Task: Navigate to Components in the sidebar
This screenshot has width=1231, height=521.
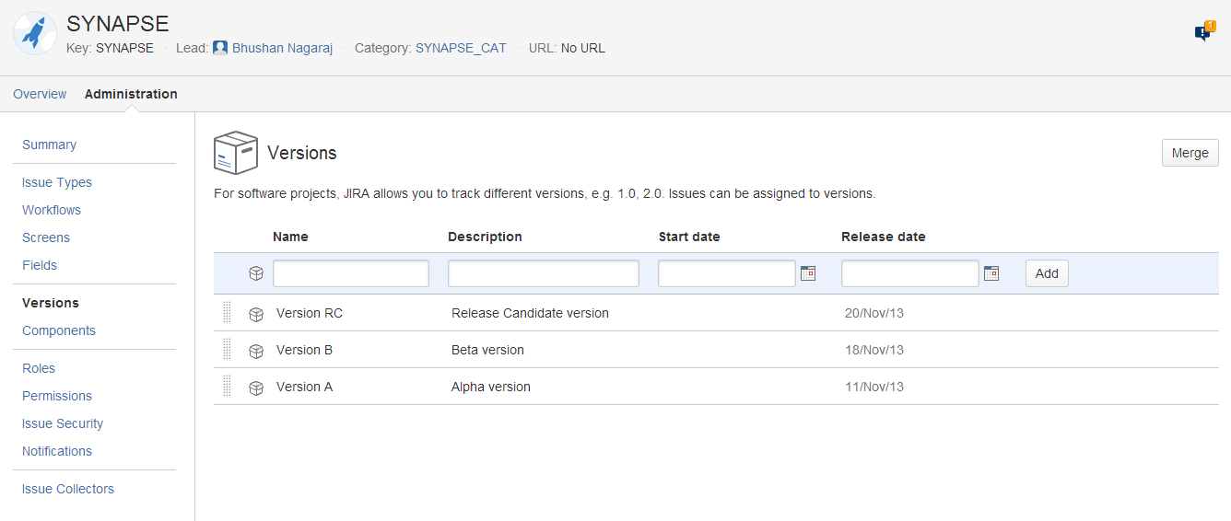Action: 59,330
